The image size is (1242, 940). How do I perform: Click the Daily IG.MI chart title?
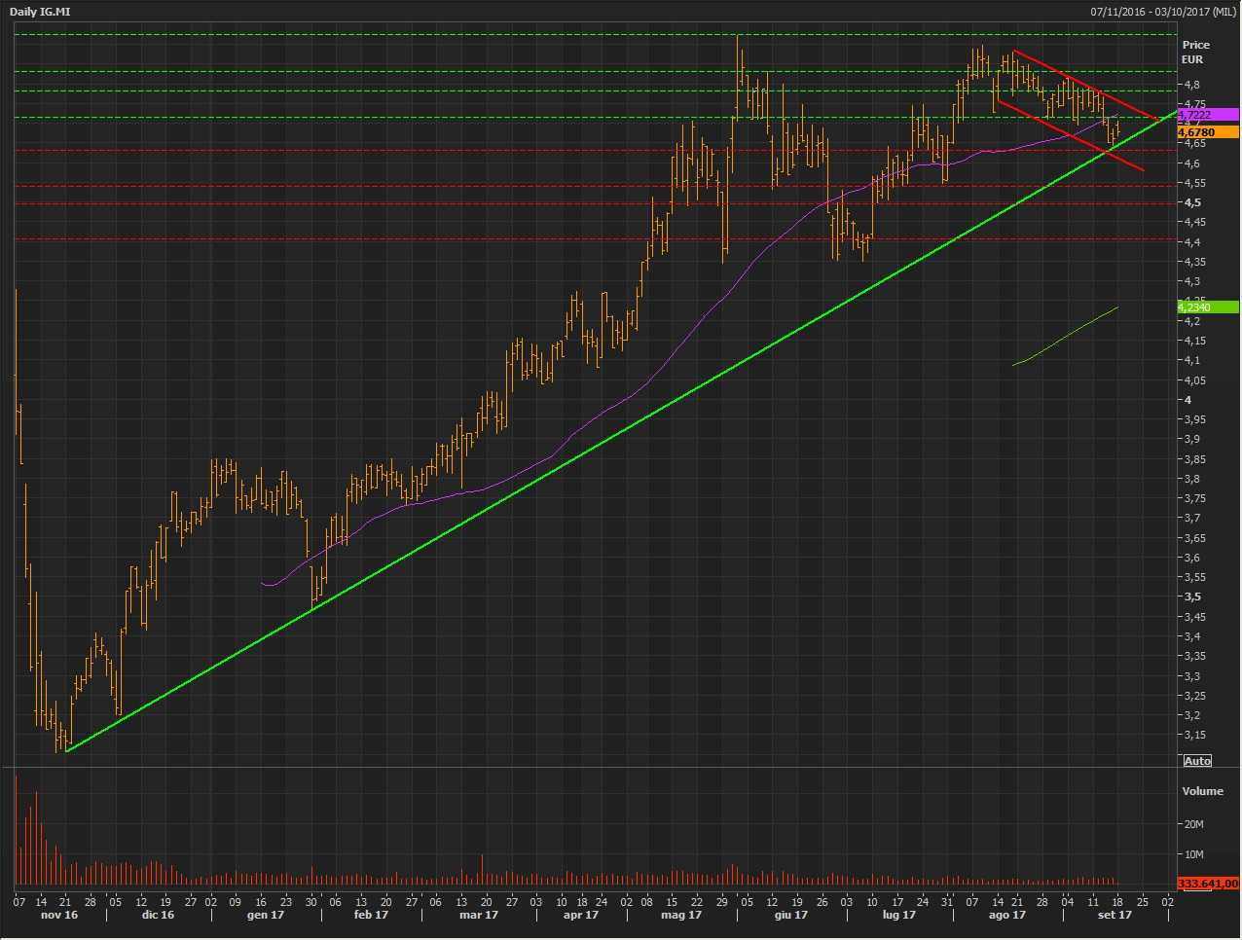pyautogui.click(x=40, y=12)
